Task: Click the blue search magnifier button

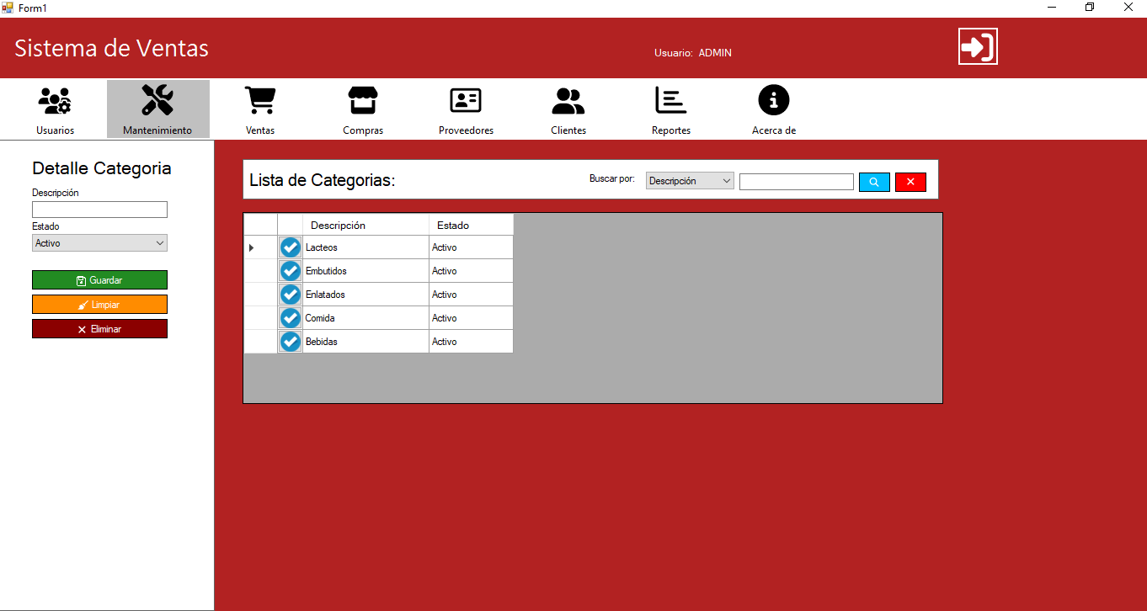Action: (x=874, y=182)
